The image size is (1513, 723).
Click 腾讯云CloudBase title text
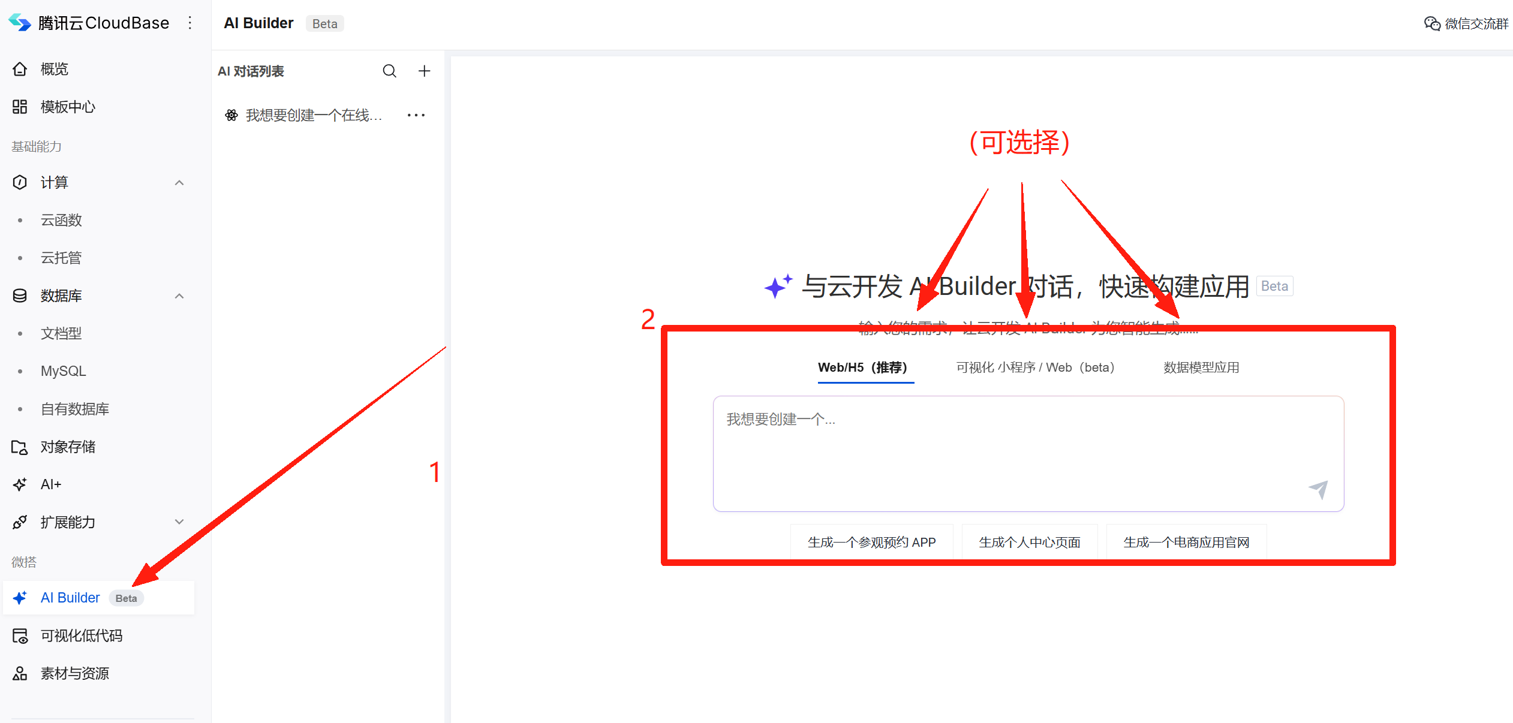[x=104, y=23]
